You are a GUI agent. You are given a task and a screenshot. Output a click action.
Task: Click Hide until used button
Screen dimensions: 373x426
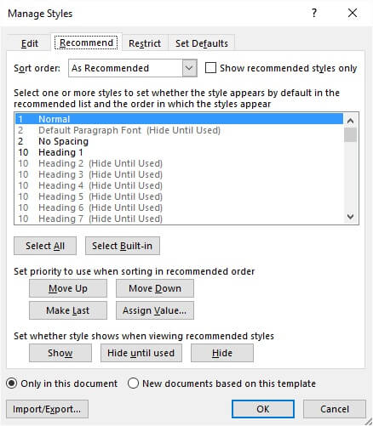coord(141,353)
